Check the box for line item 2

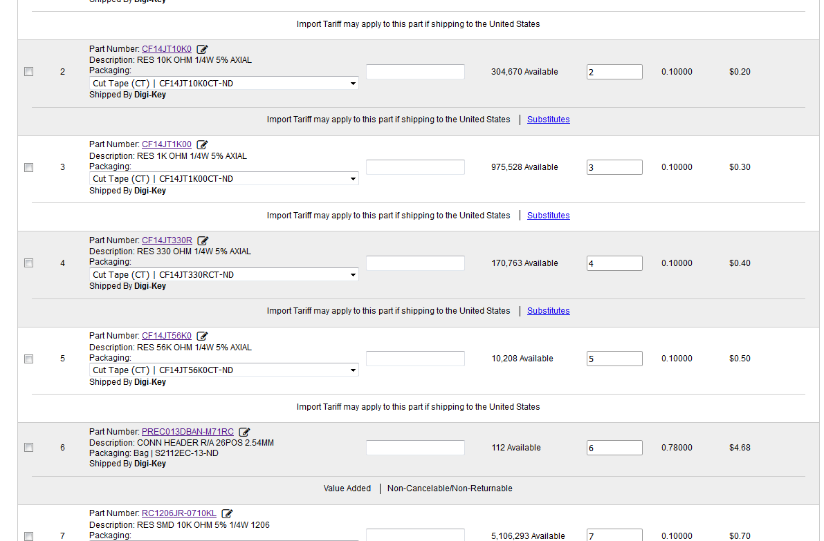click(x=29, y=72)
